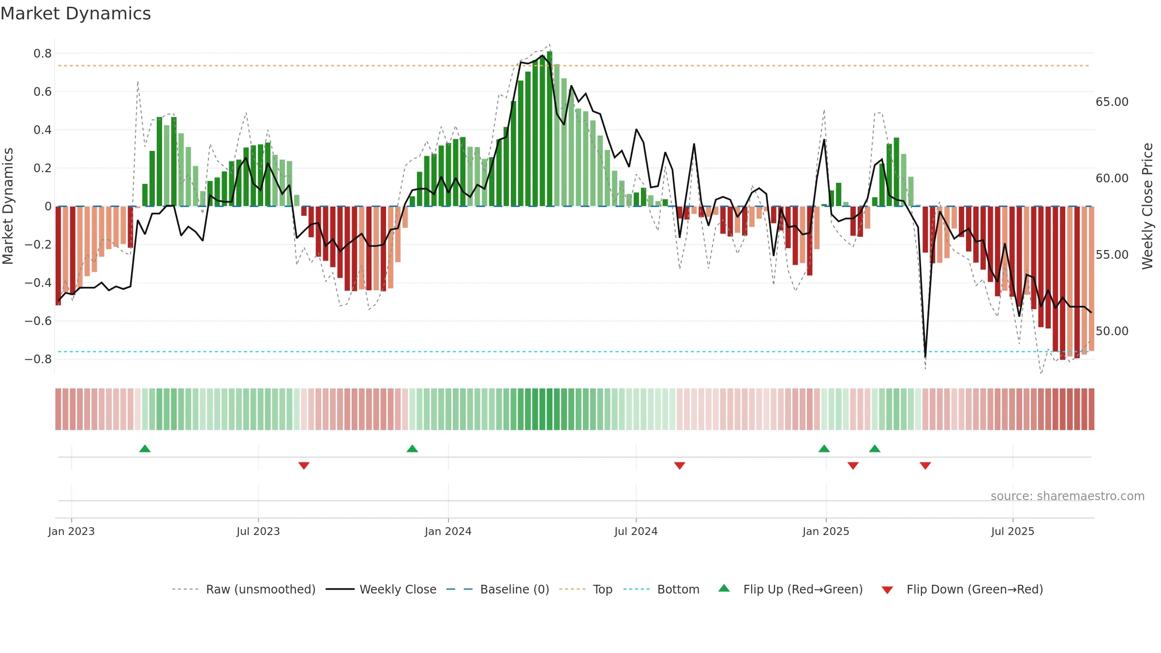Click the dark red heat-strip cell at the right end

coord(1091,409)
